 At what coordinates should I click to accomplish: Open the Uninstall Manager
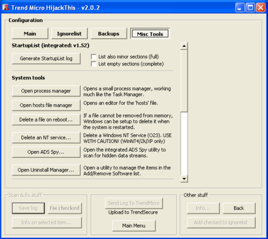tap(46, 170)
